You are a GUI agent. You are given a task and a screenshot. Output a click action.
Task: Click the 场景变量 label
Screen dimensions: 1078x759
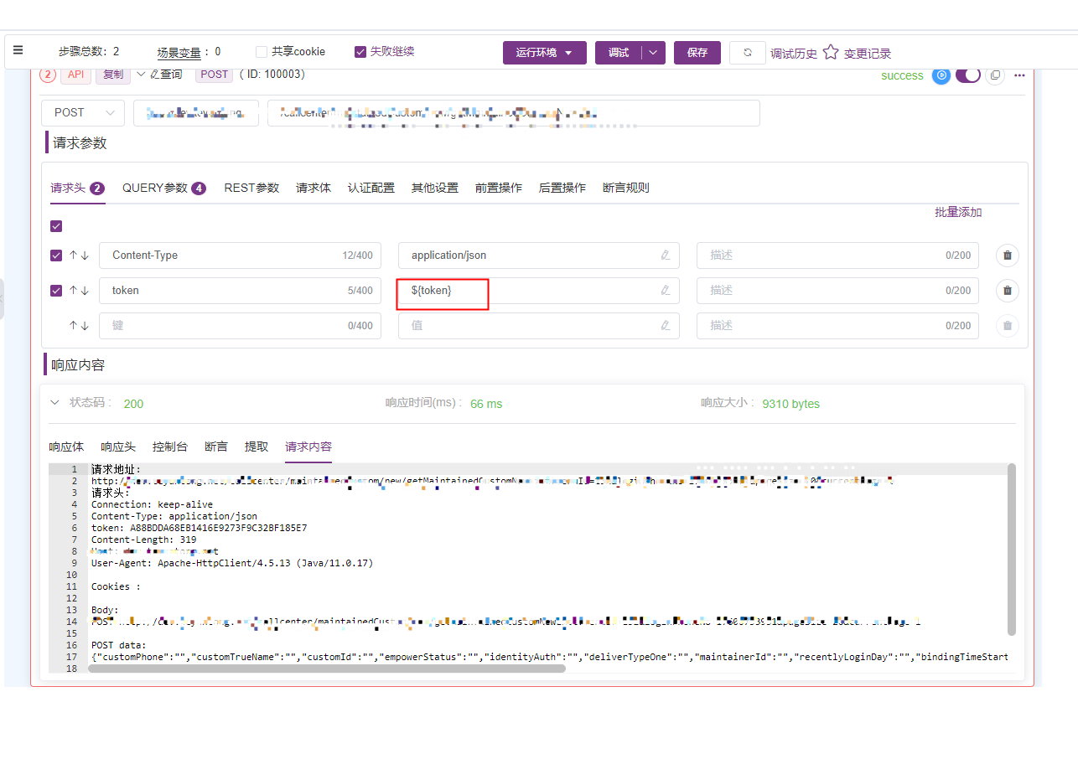(x=179, y=52)
